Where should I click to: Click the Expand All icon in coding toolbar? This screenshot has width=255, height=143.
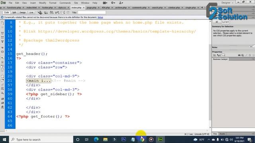(x=2, y=41)
